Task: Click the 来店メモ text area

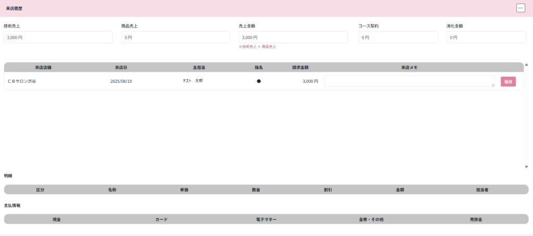Action: pos(409,81)
